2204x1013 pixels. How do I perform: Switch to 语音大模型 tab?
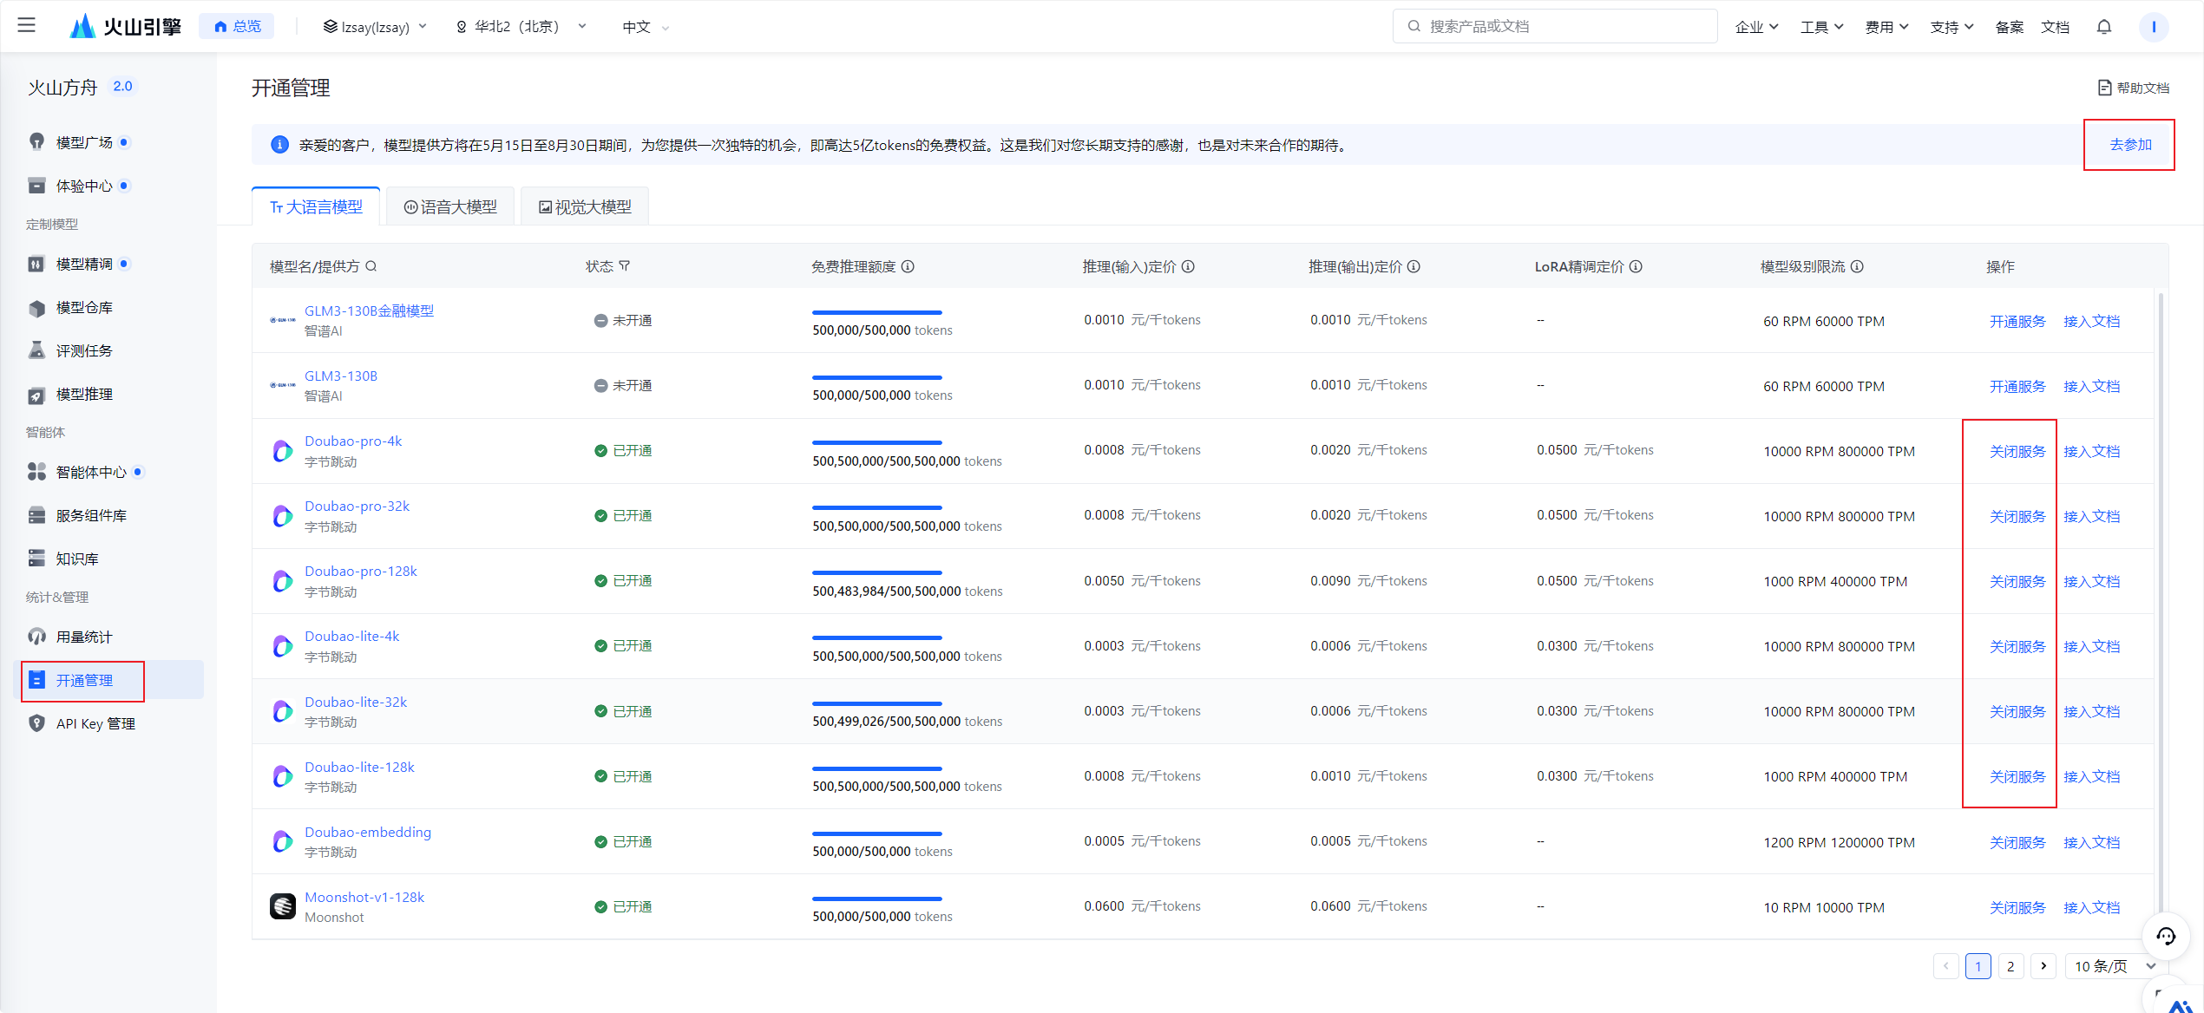[x=450, y=206]
